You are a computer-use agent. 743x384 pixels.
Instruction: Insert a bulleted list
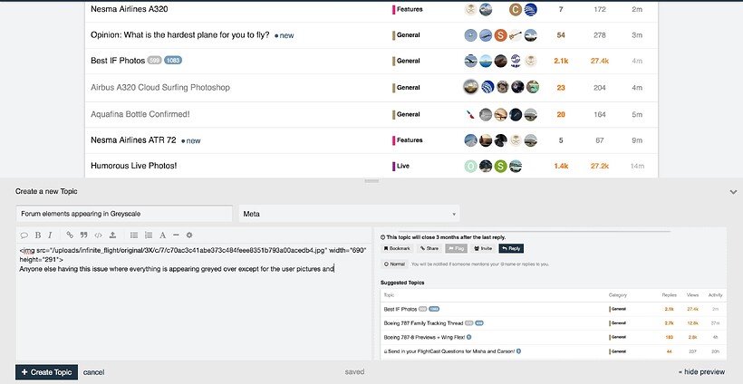pyautogui.click(x=134, y=235)
